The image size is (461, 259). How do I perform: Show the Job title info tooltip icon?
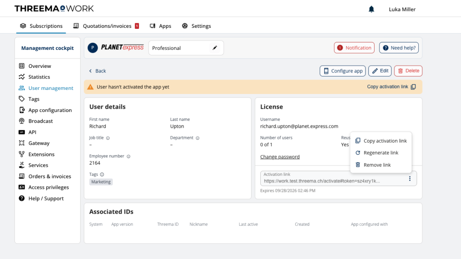click(108, 138)
